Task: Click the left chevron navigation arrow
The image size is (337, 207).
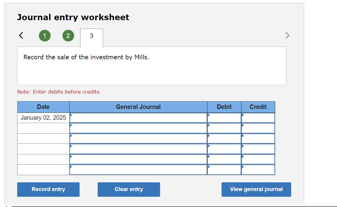Action: pyautogui.click(x=20, y=35)
